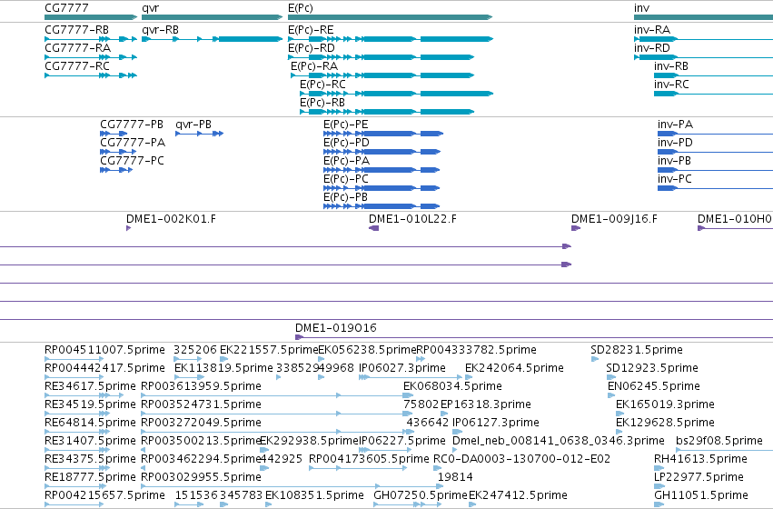
Task: Select the inv-PA protein feature
Action: [x=716, y=134]
